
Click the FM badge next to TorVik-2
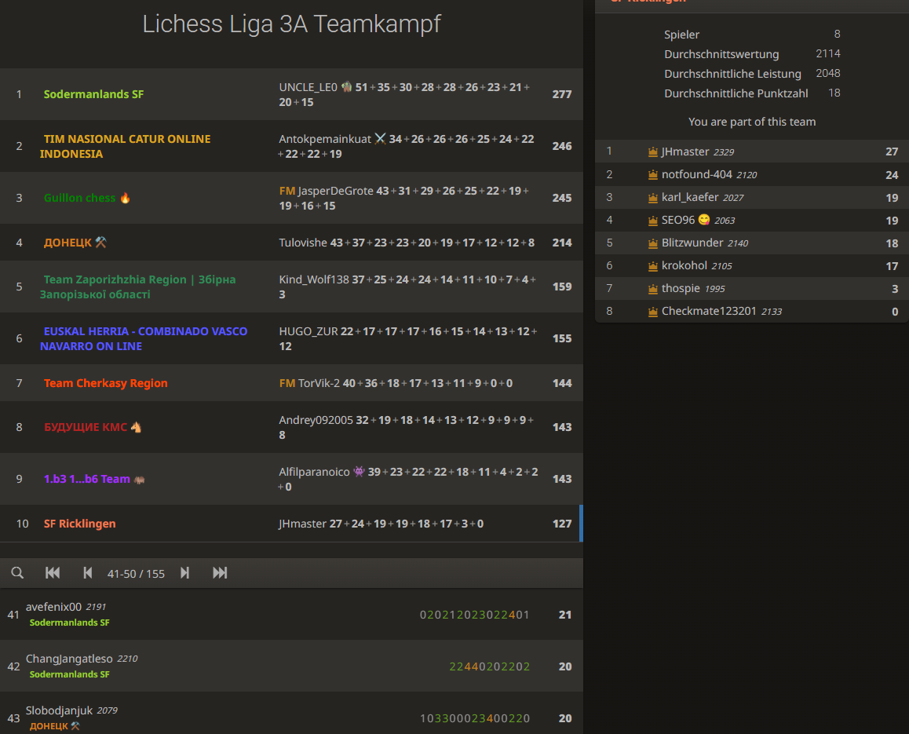tap(286, 383)
